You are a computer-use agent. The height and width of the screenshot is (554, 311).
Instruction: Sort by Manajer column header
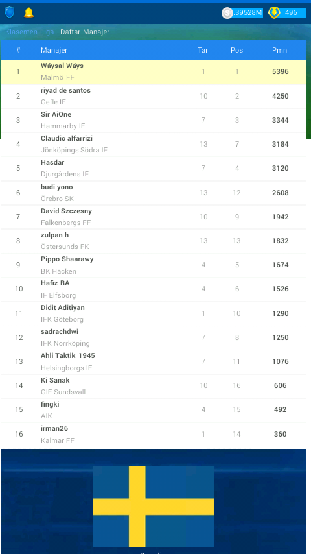(54, 50)
